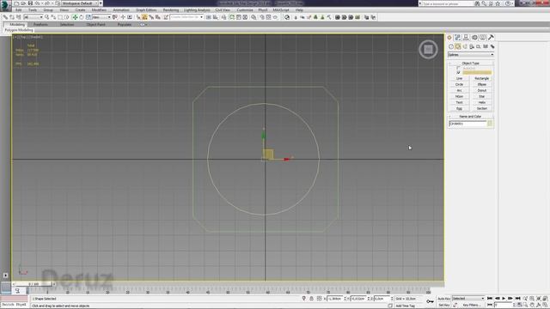
Task: Select the Lights category icon
Action: coord(465,46)
